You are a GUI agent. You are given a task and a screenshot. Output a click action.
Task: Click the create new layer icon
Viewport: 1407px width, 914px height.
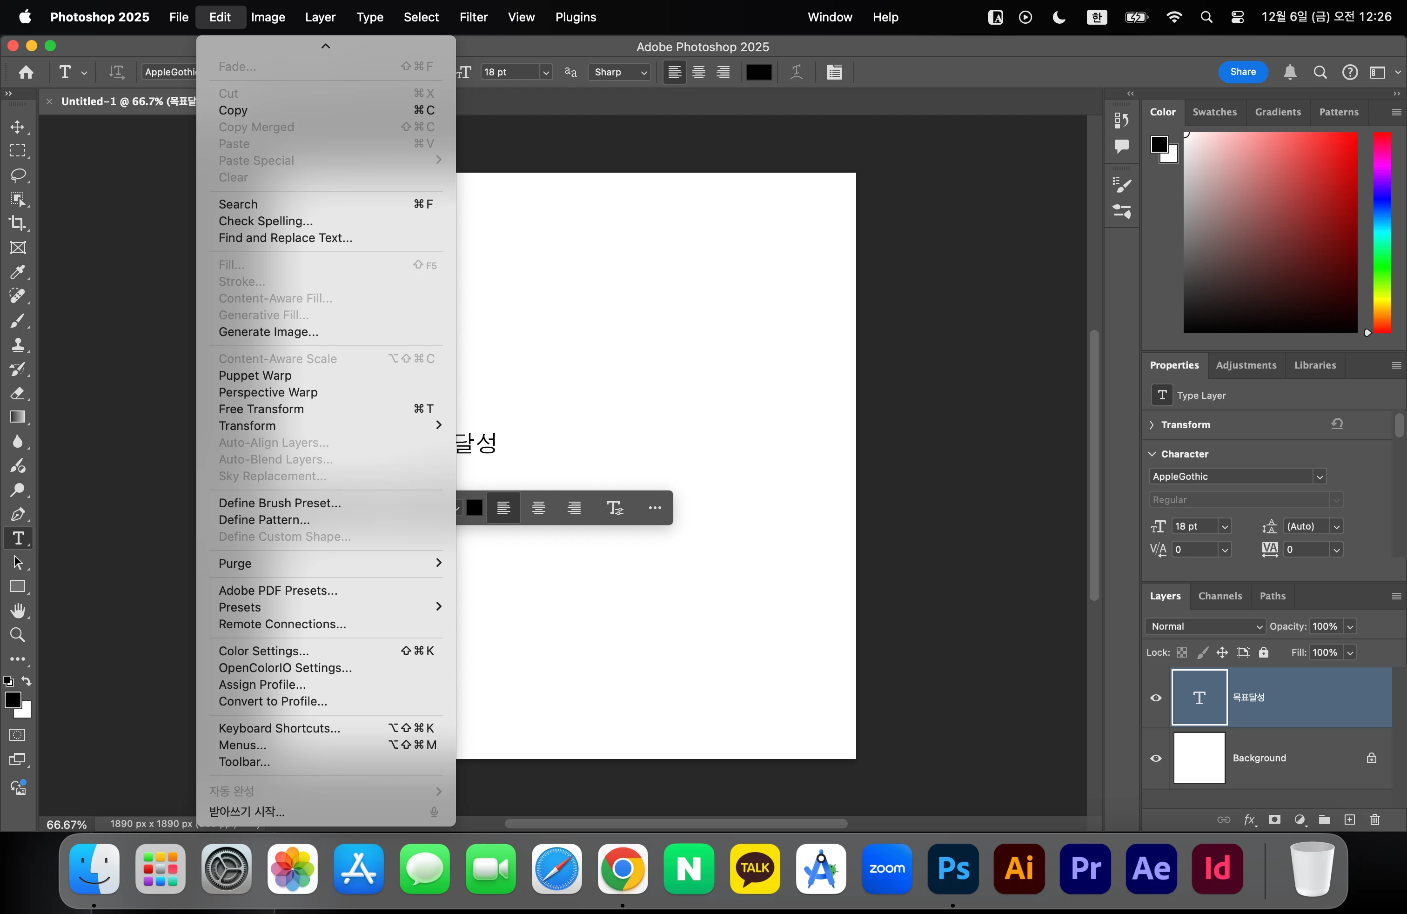click(1350, 820)
